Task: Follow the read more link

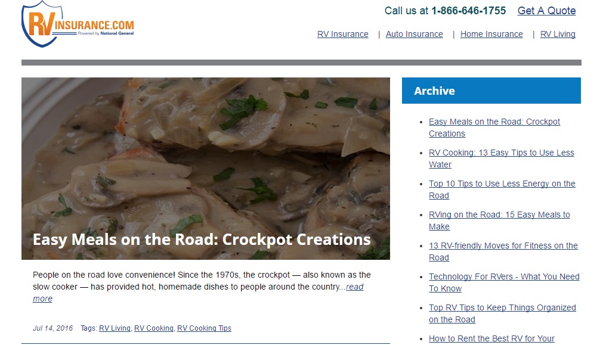Action: [x=198, y=293]
